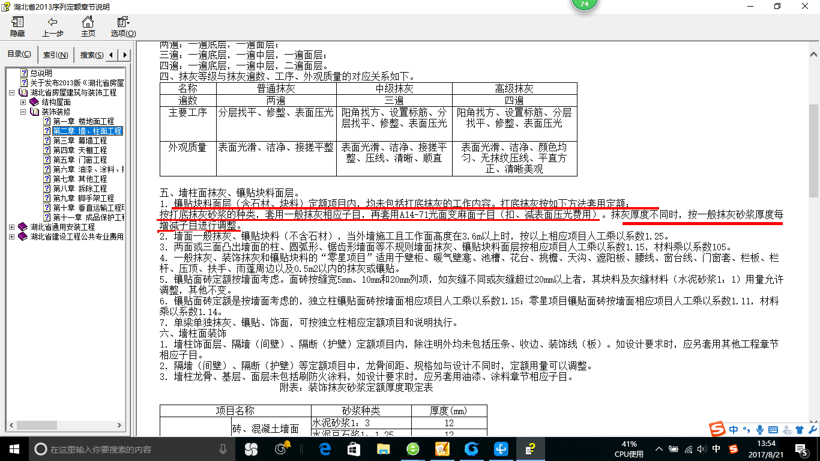Open the Microsoft Store taskbar icon
This screenshot has width=820, height=461.
tap(354, 448)
